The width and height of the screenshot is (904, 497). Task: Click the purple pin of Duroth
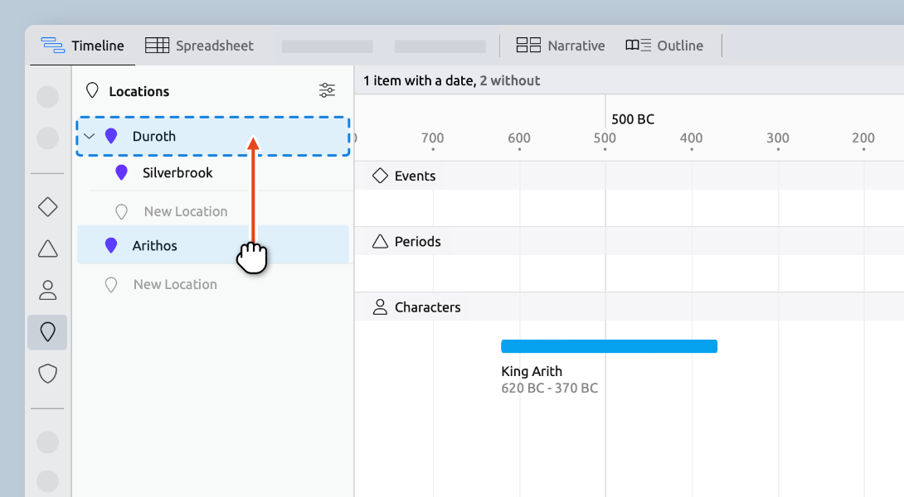(x=111, y=137)
